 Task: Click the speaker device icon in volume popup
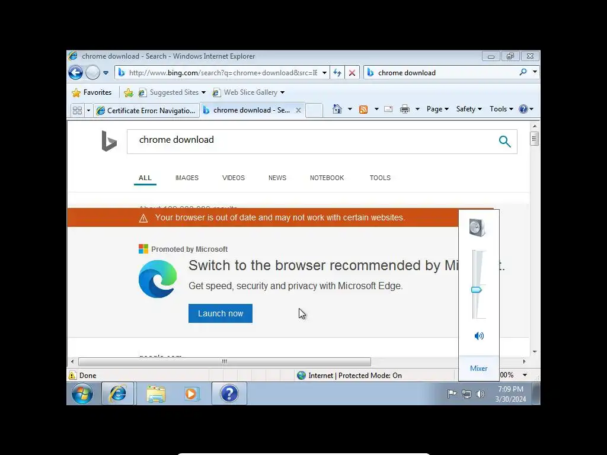(477, 227)
